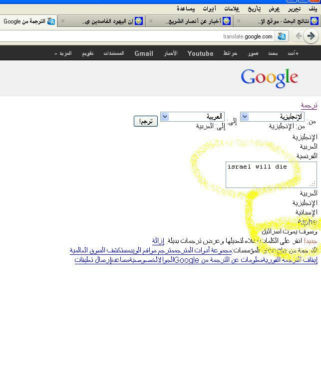Open the 'تحرير' menu

(x=295, y=9)
